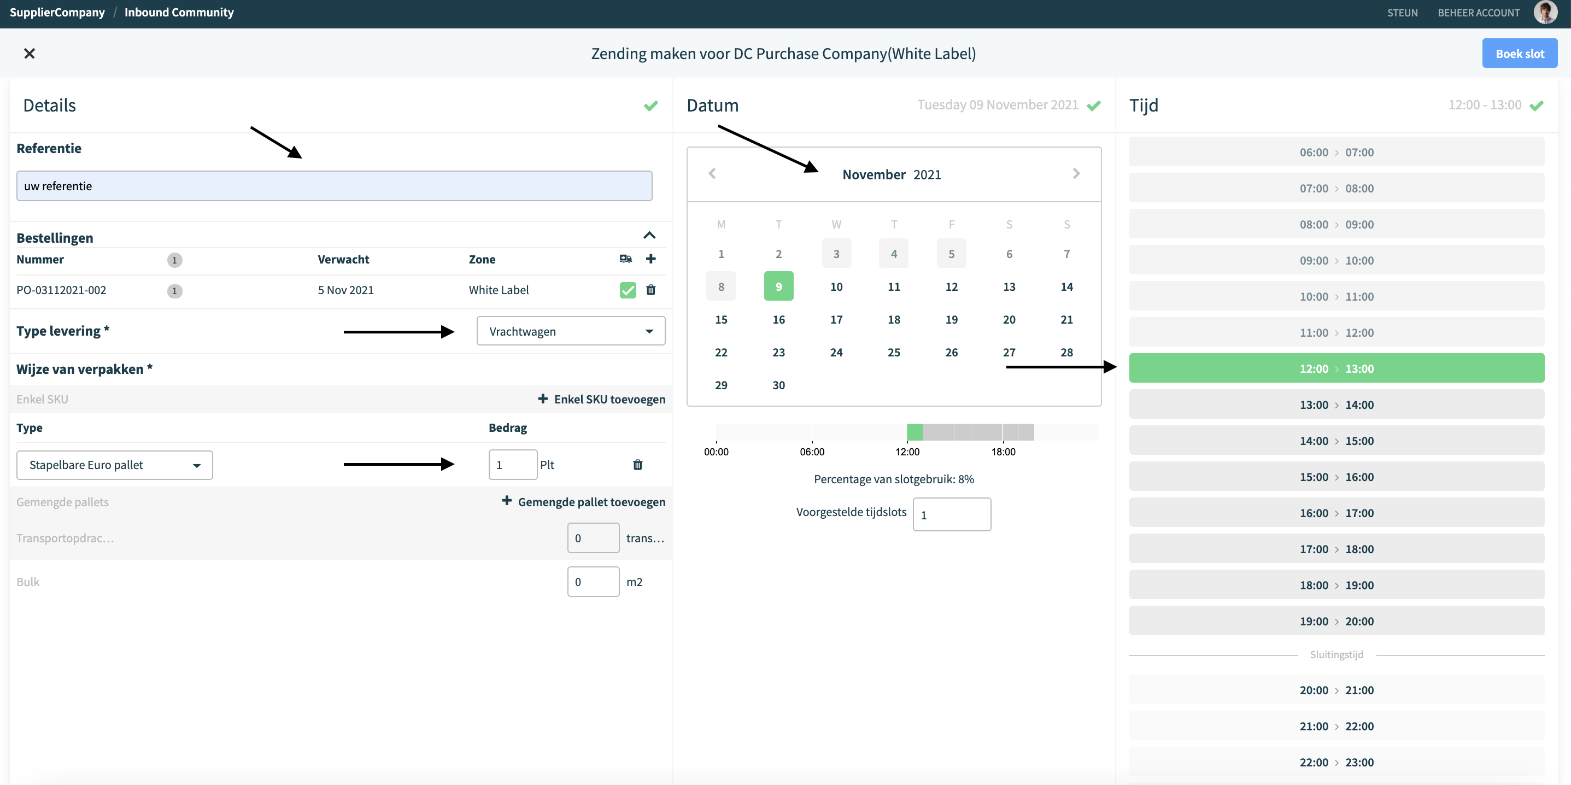Open the user avatar menu

1545,13
